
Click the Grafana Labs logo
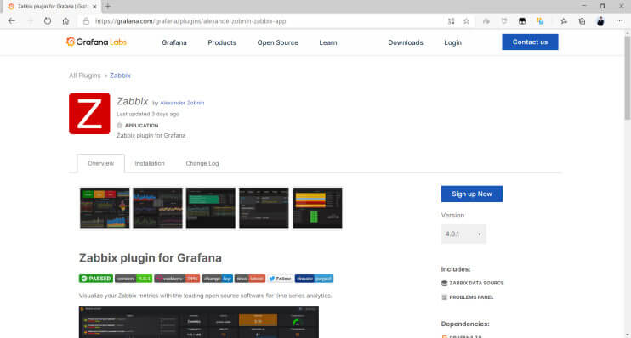pyautogui.click(x=96, y=42)
